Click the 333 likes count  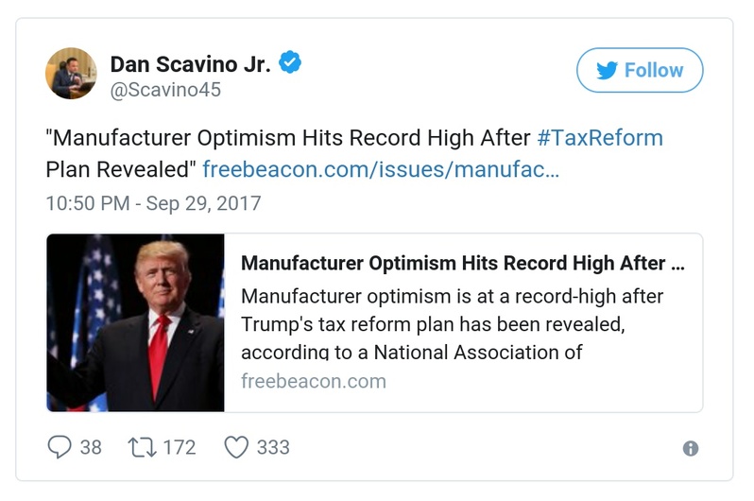273,446
